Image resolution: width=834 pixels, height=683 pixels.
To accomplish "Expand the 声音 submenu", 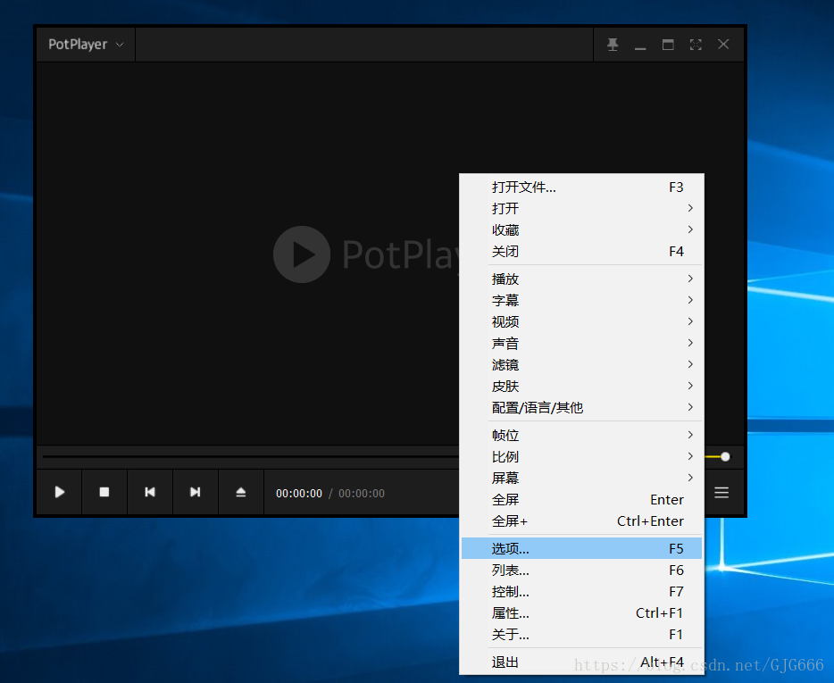I will click(582, 343).
